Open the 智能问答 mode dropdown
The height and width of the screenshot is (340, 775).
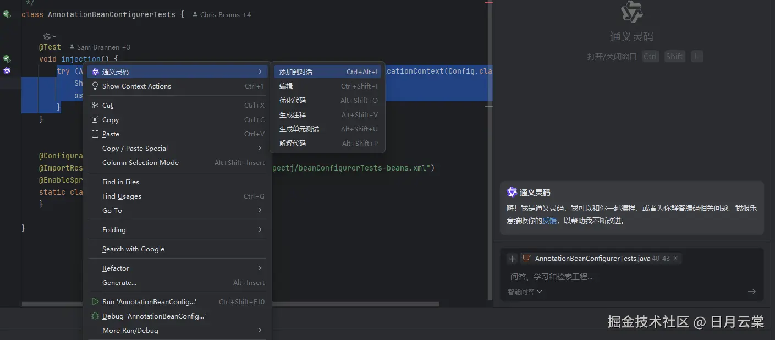point(525,292)
